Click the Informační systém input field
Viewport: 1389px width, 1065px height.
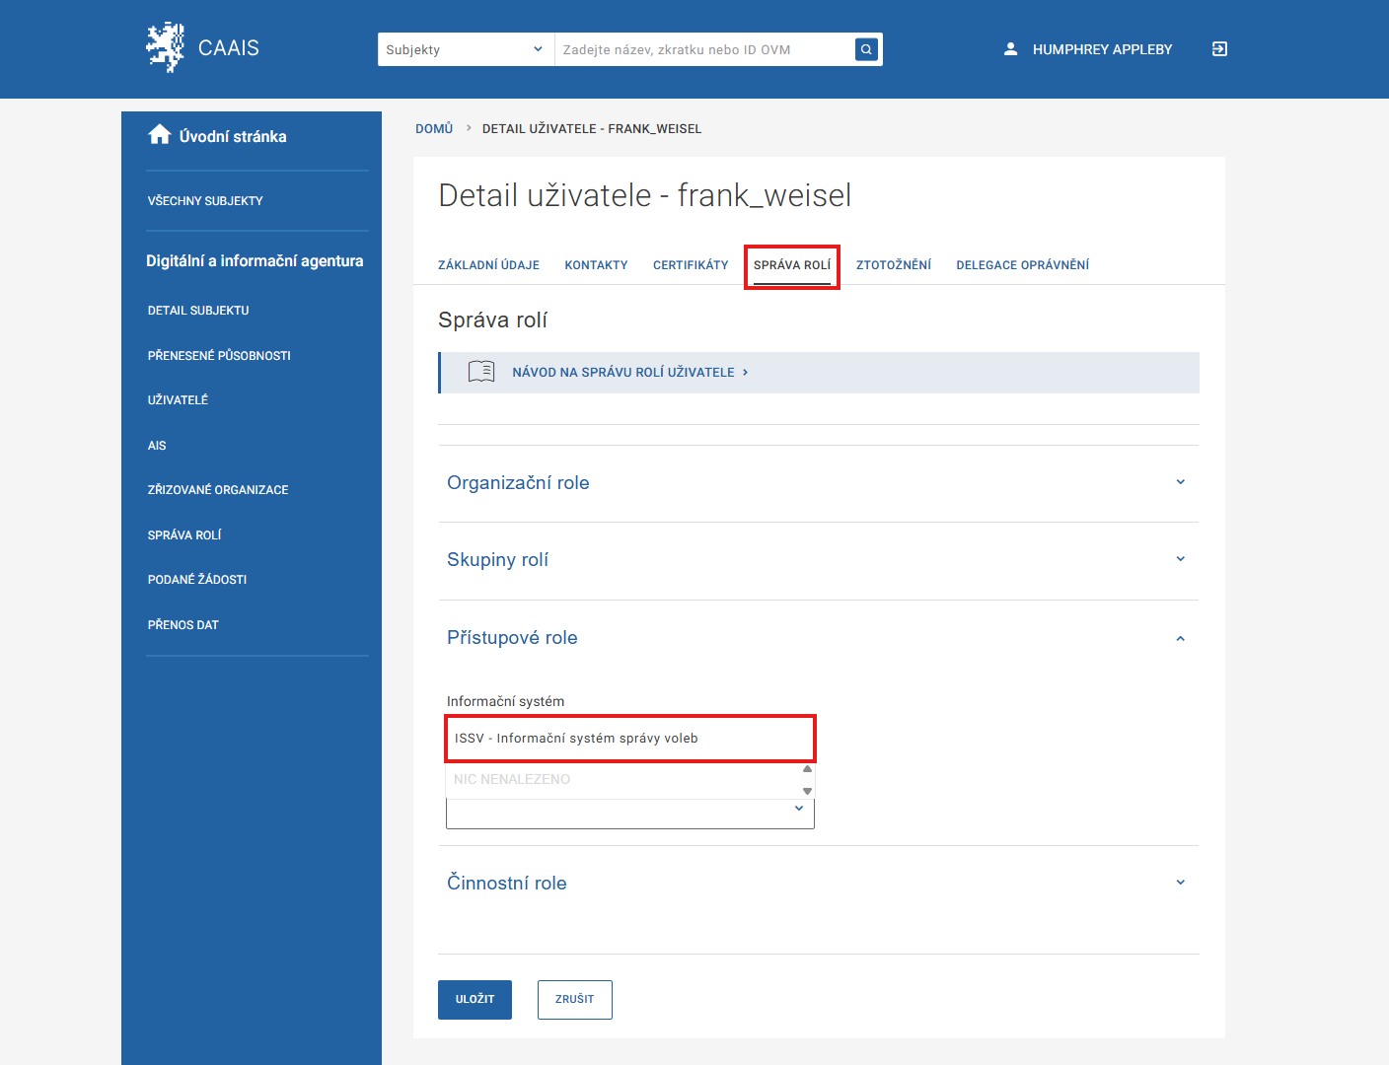click(x=629, y=739)
